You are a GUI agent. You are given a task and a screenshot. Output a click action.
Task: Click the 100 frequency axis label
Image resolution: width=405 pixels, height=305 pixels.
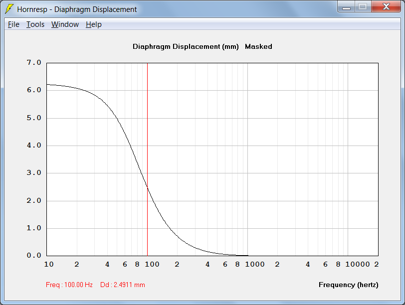152,264
